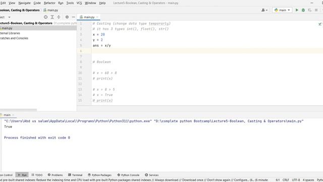Open the 4 spaces indent settings

(x=308, y=180)
